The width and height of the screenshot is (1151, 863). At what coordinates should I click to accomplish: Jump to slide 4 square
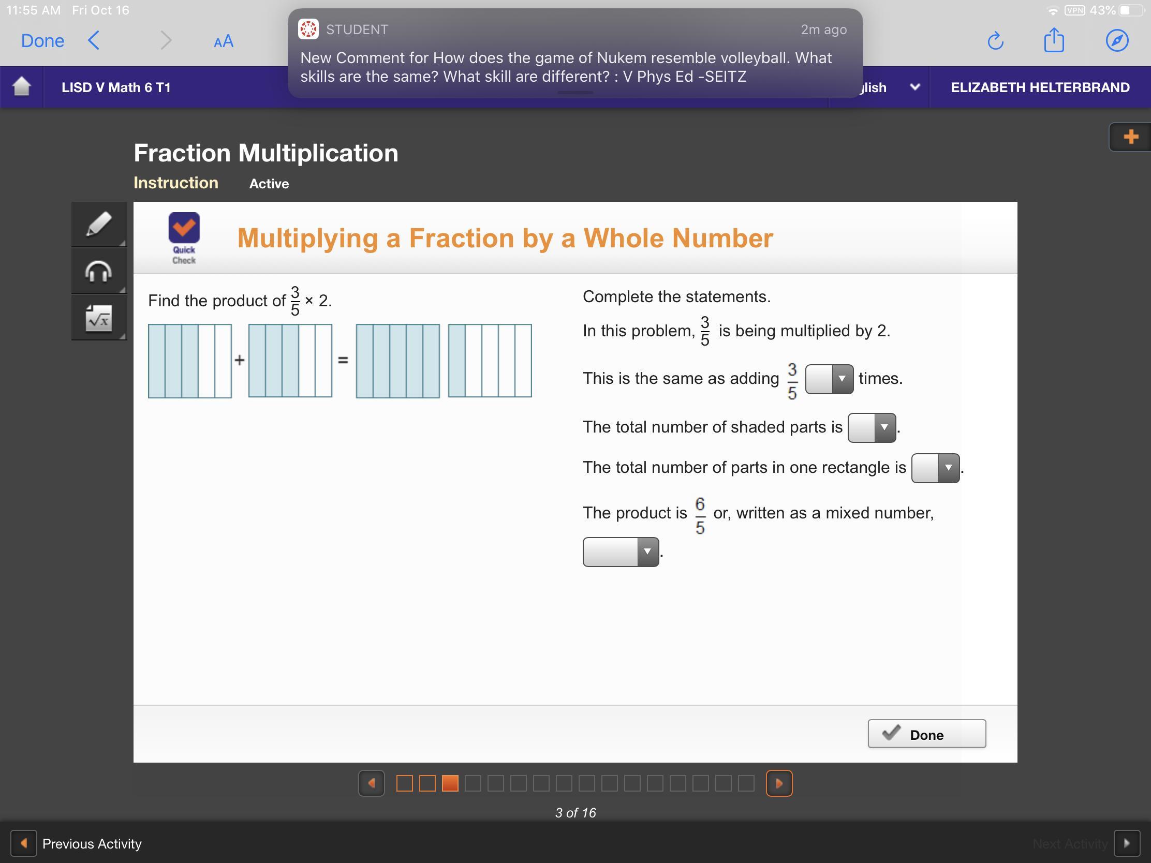tap(473, 783)
